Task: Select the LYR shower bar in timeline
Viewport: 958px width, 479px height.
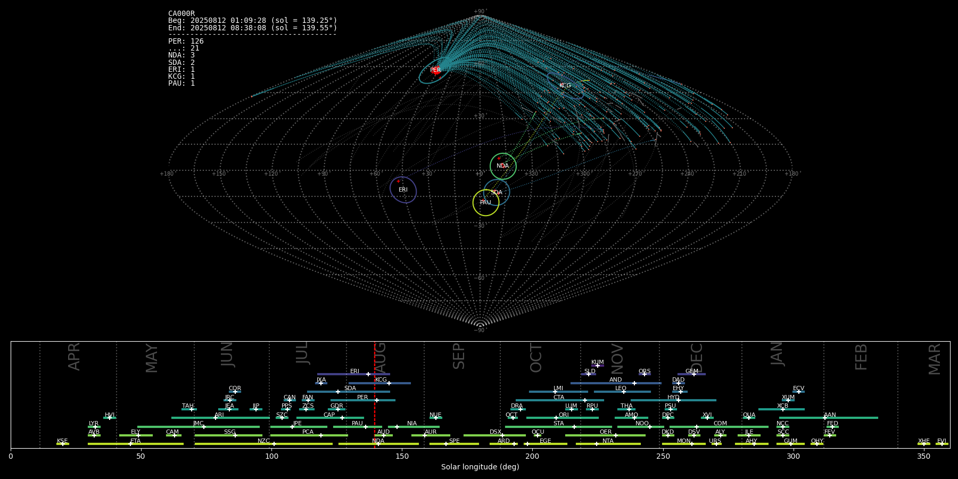Action: click(94, 427)
